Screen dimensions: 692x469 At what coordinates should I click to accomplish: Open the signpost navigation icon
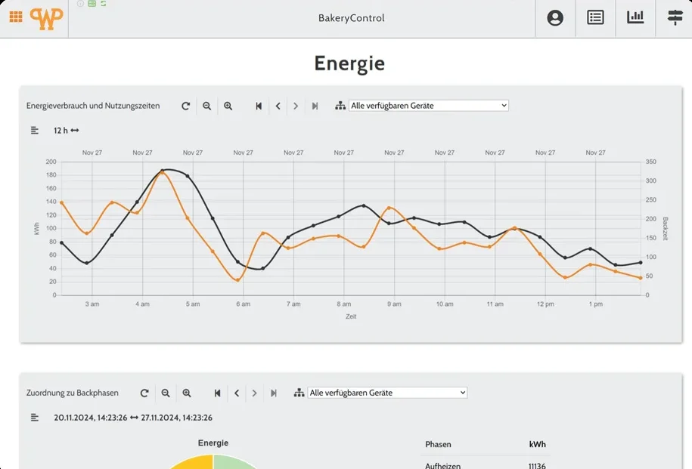(x=675, y=17)
